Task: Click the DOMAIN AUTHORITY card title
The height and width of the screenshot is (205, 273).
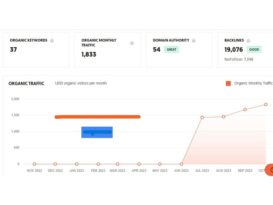Action: [171, 40]
